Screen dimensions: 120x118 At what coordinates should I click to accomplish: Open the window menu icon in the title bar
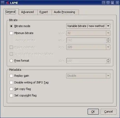(3, 3)
